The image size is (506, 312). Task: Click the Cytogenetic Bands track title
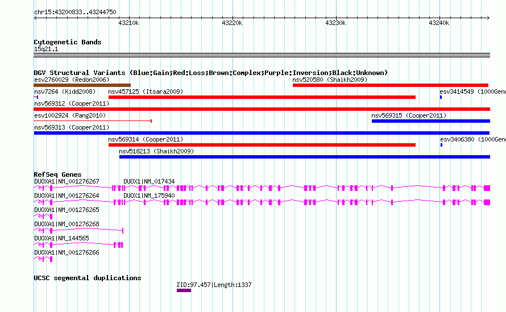pyautogui.click(x=68, y=42)
